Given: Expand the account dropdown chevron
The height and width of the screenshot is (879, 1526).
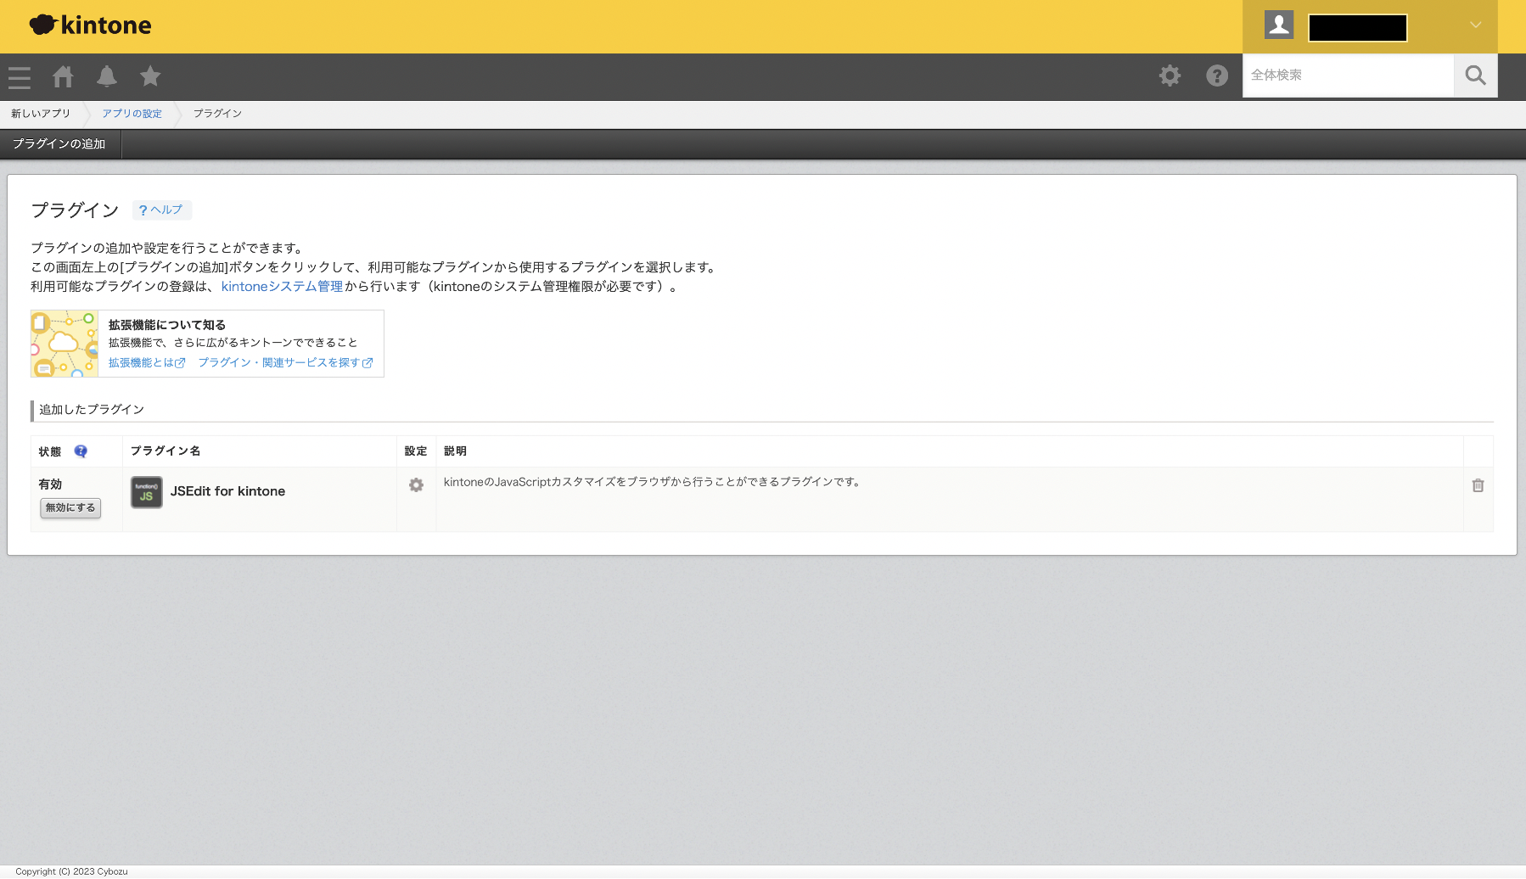Looking at the screenshot, I should coord(1474,25).
